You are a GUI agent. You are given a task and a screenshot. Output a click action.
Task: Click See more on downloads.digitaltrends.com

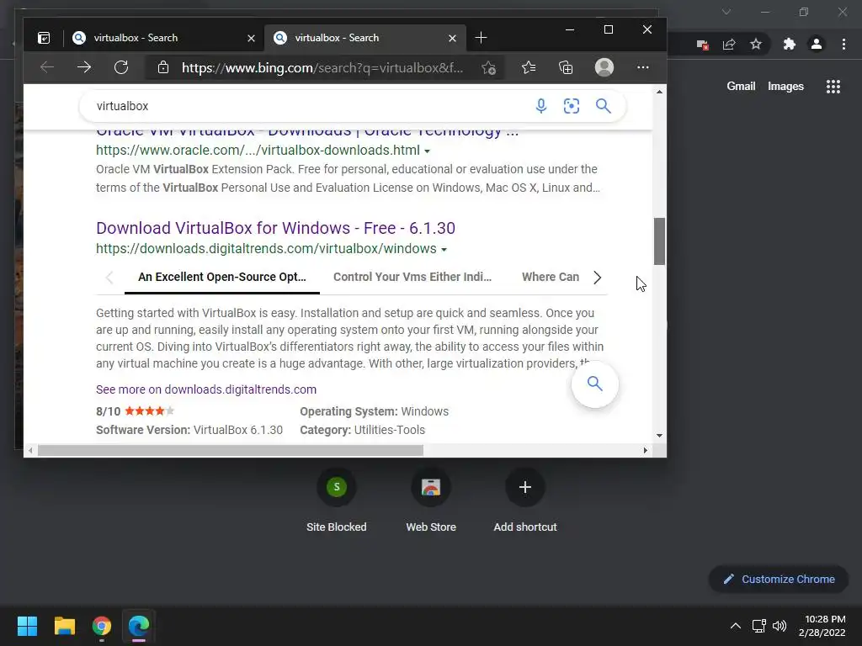[206, 389]
